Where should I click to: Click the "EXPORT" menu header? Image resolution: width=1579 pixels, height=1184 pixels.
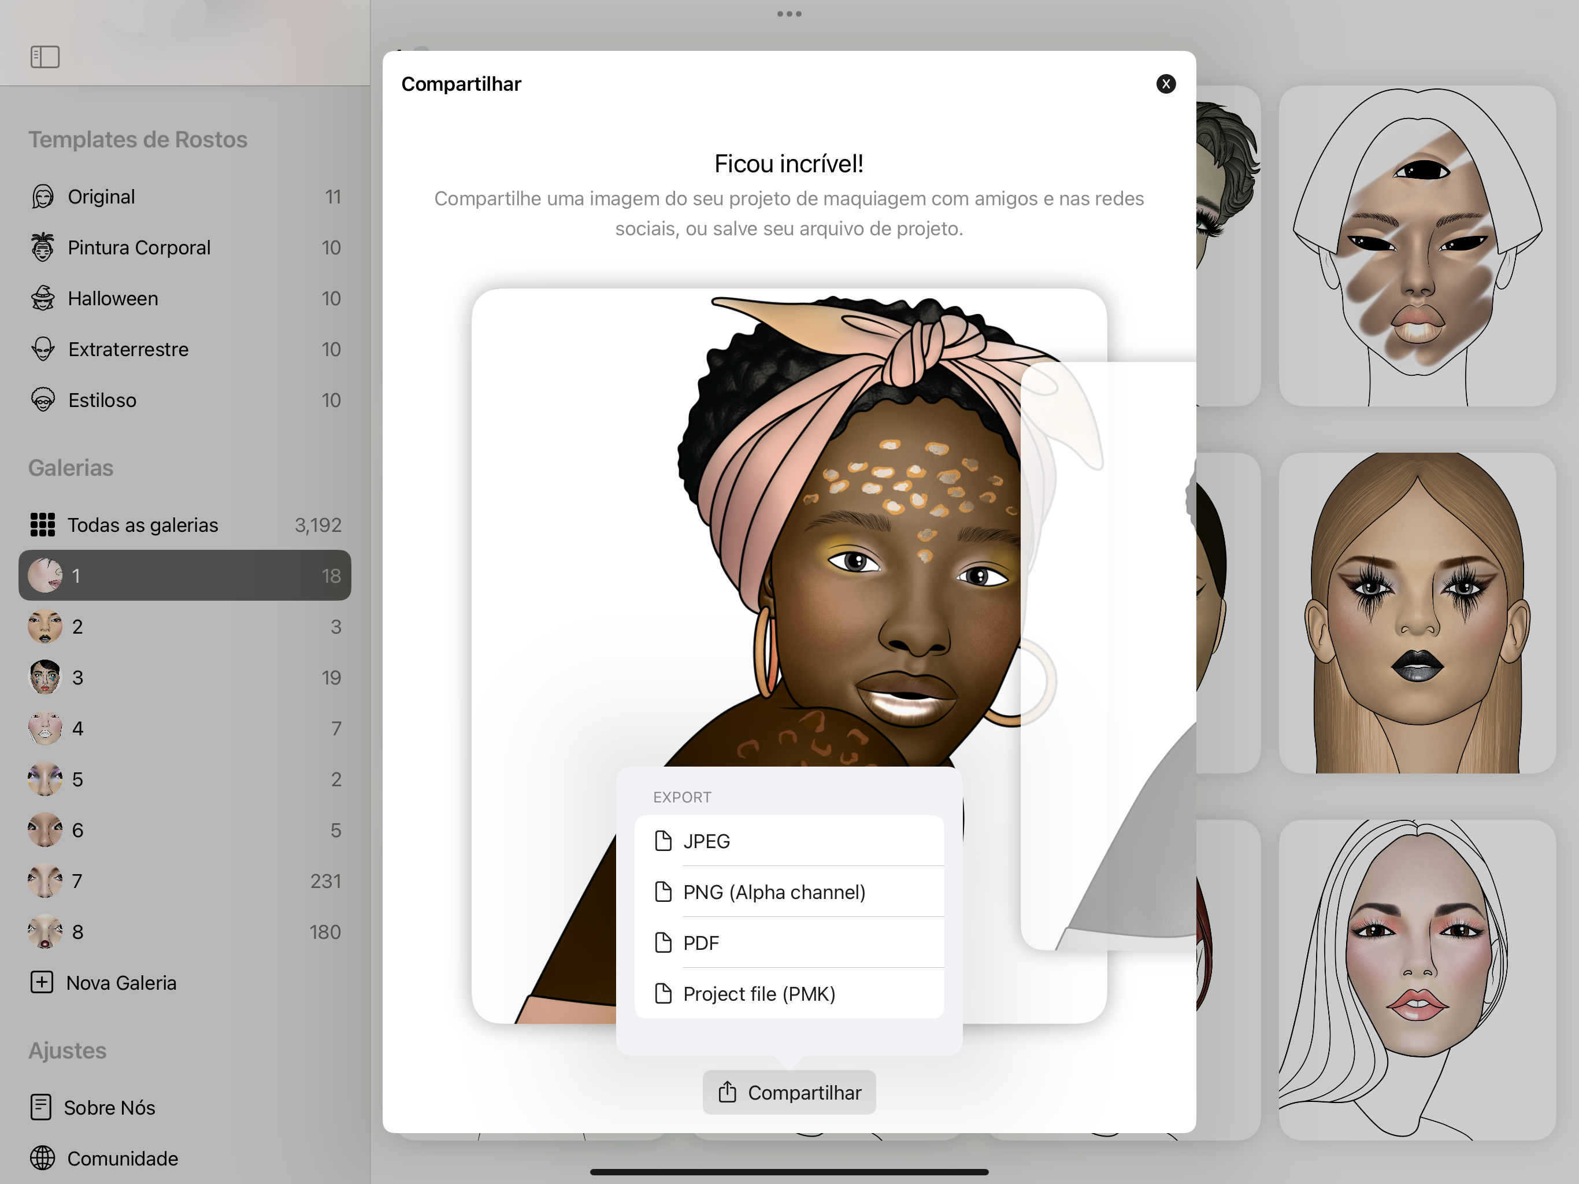tap(682, 797)
